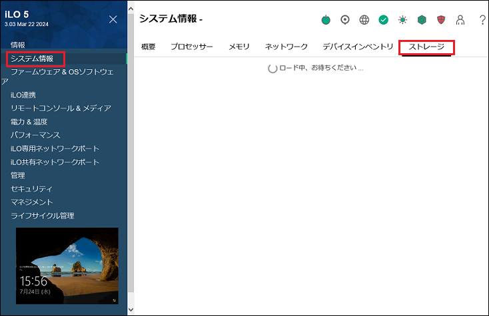This screenshot has width=489, height=316.
Task: Switch to the 概要 tab
Action: point(148,47)
